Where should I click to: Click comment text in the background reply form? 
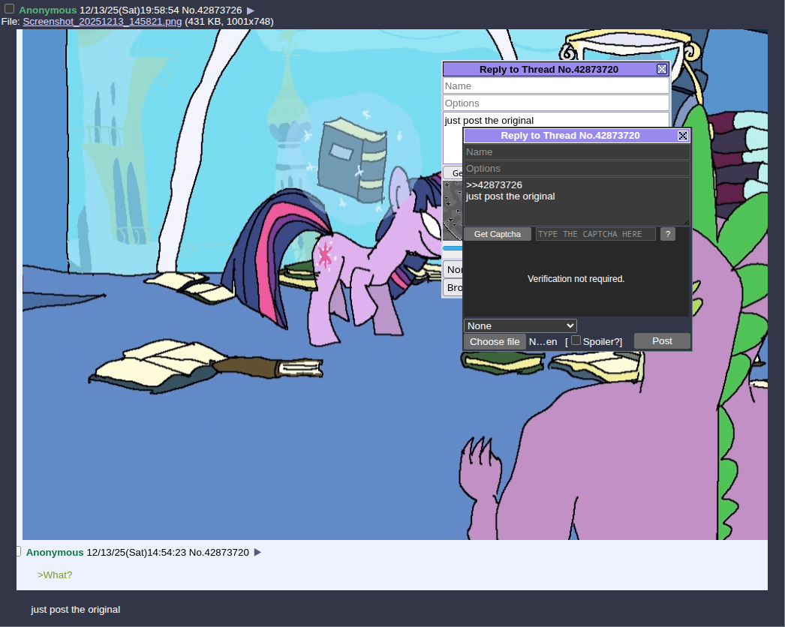(x=489, y=121)
